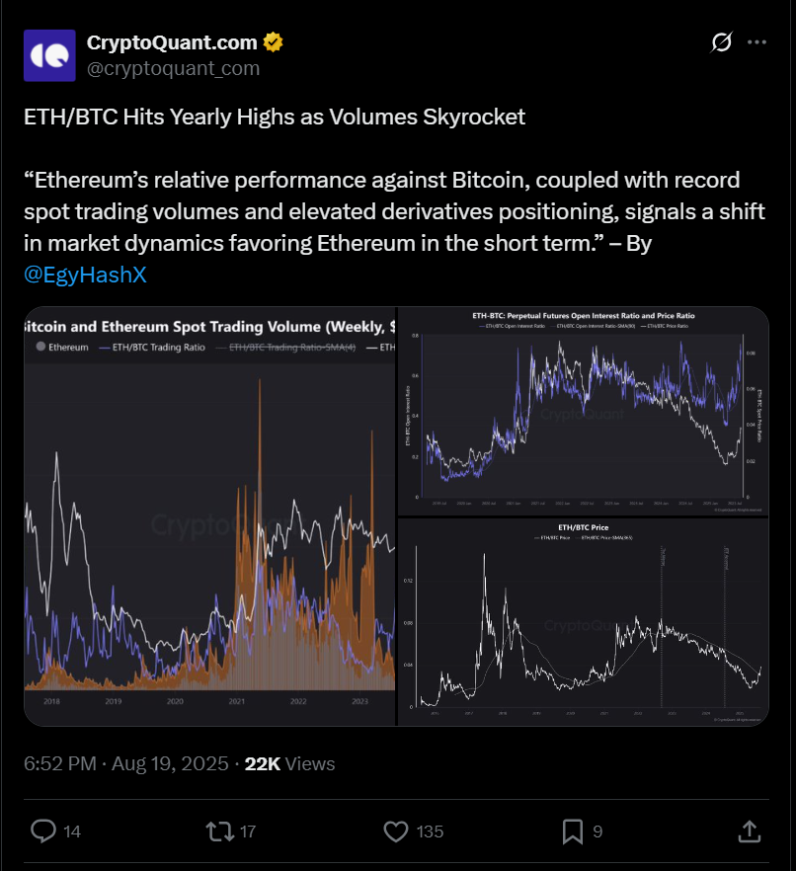
Task: Click the 17 reposts count
Action: click(x=248, y=831)
